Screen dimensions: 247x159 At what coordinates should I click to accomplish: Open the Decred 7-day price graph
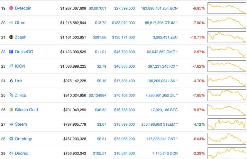(x=227, y=153)
